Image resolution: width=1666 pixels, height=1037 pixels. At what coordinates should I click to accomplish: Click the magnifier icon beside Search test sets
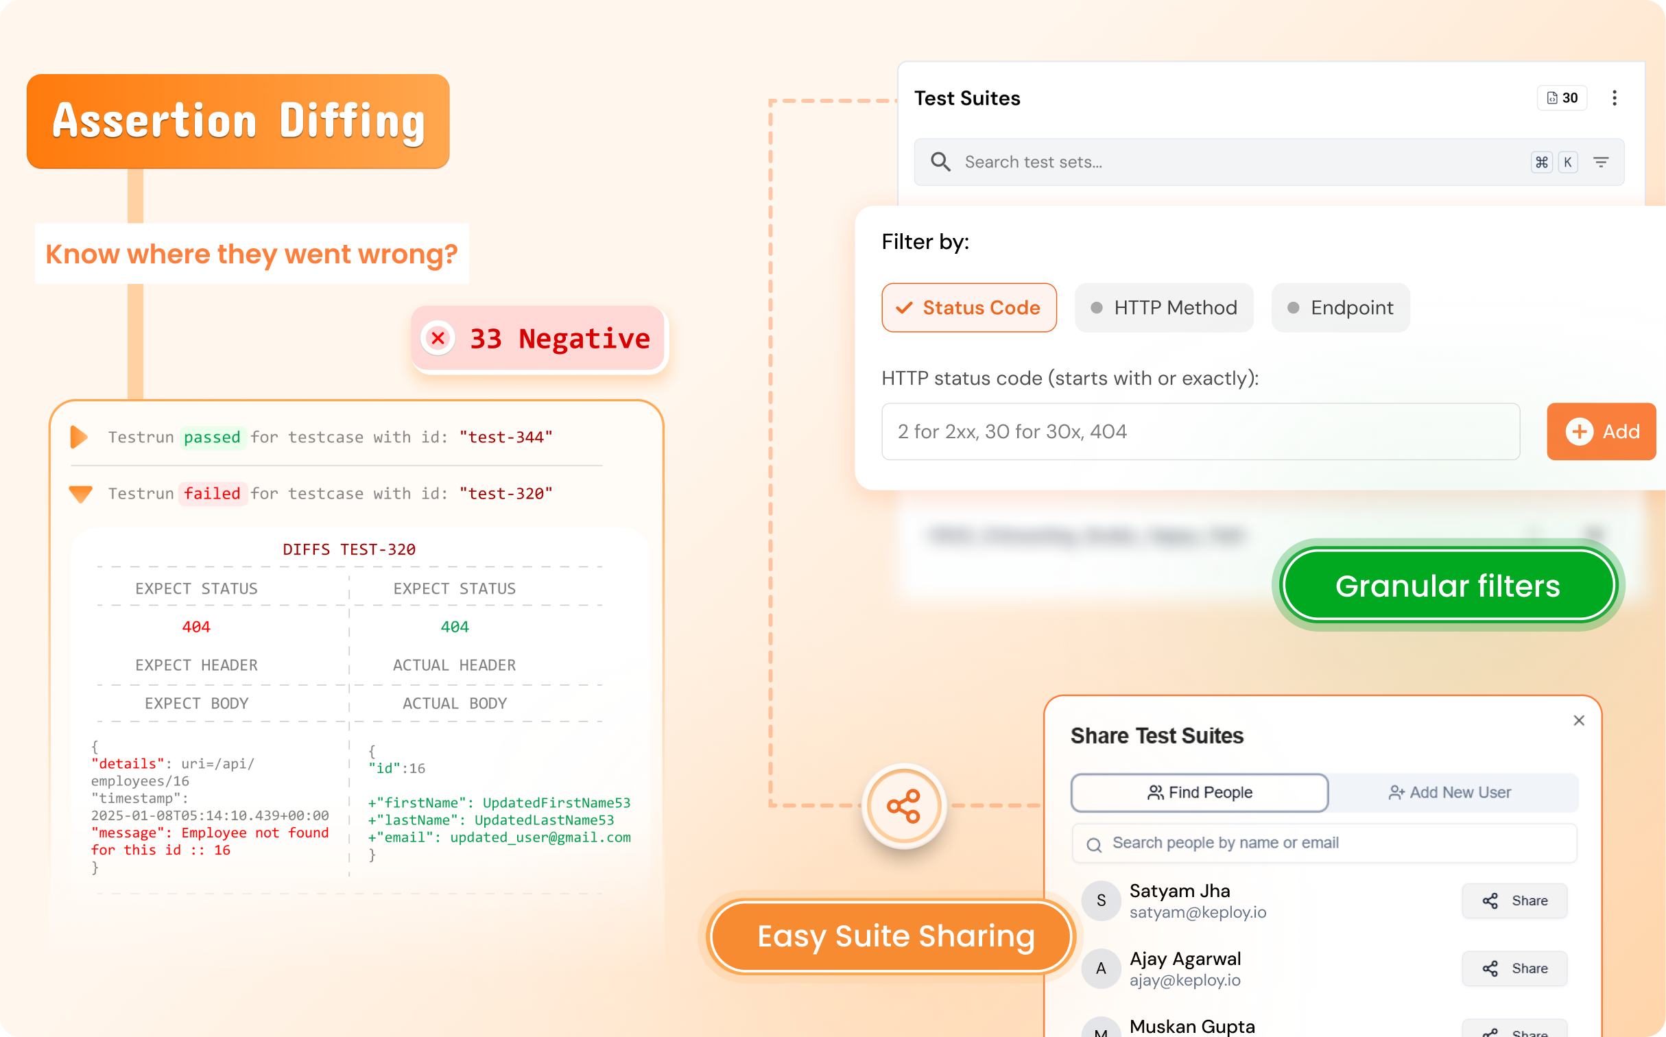940,162
